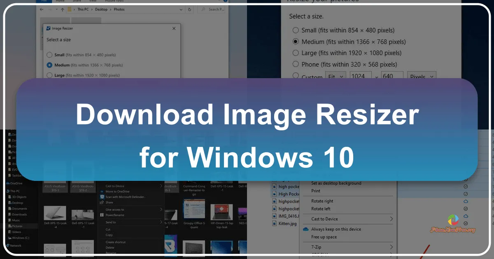The width and height of the screenshot is (494, 259).
Task: Click the back navigation button
Action: pyautogui.click(x=42, y=9)
